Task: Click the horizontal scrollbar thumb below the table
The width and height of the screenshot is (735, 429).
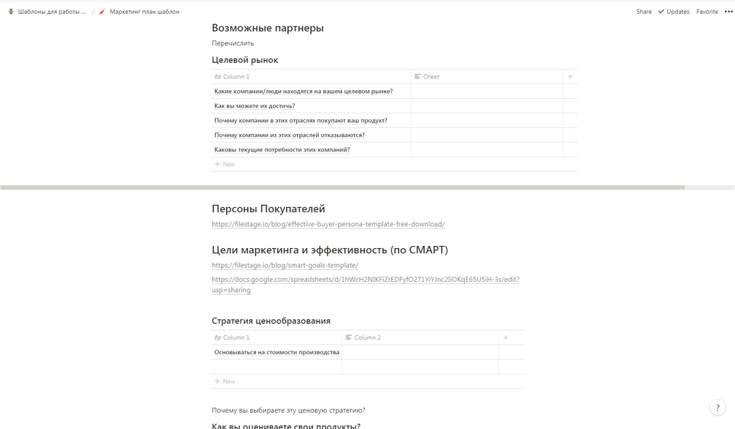Action: tap(342, 187)
